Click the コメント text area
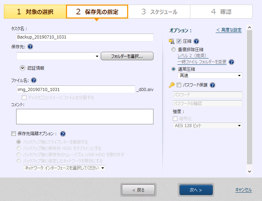Screen dimensions: 262x201 coord(85,117)
